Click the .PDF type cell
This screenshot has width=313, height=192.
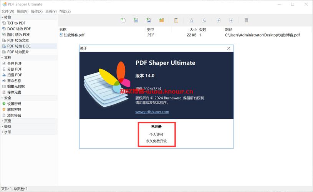click(x=150, y=35)
